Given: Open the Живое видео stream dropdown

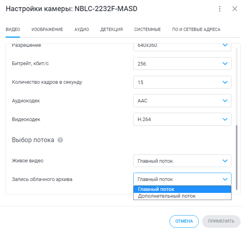Looking at the screenshot, I should (x=182, y=161).
